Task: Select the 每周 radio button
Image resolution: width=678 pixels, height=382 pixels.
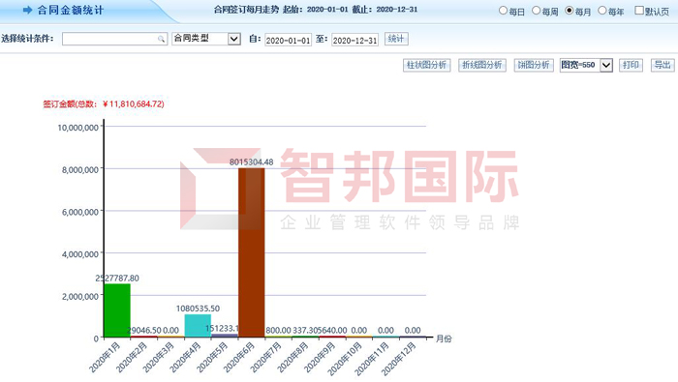Action: pyautogui.click(x=536, y=11)
